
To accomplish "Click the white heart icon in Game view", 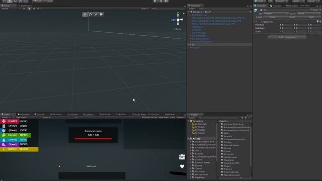I will pos(182,166).
